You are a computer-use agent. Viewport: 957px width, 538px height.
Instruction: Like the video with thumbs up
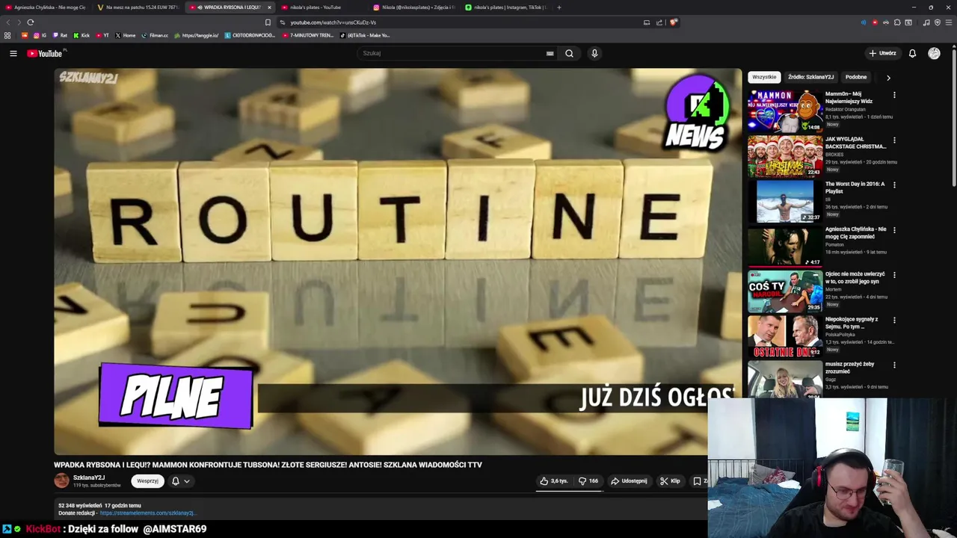pos(554,481)
